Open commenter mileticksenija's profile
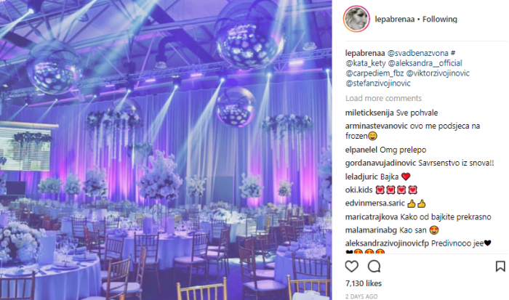 coord(369,113)
